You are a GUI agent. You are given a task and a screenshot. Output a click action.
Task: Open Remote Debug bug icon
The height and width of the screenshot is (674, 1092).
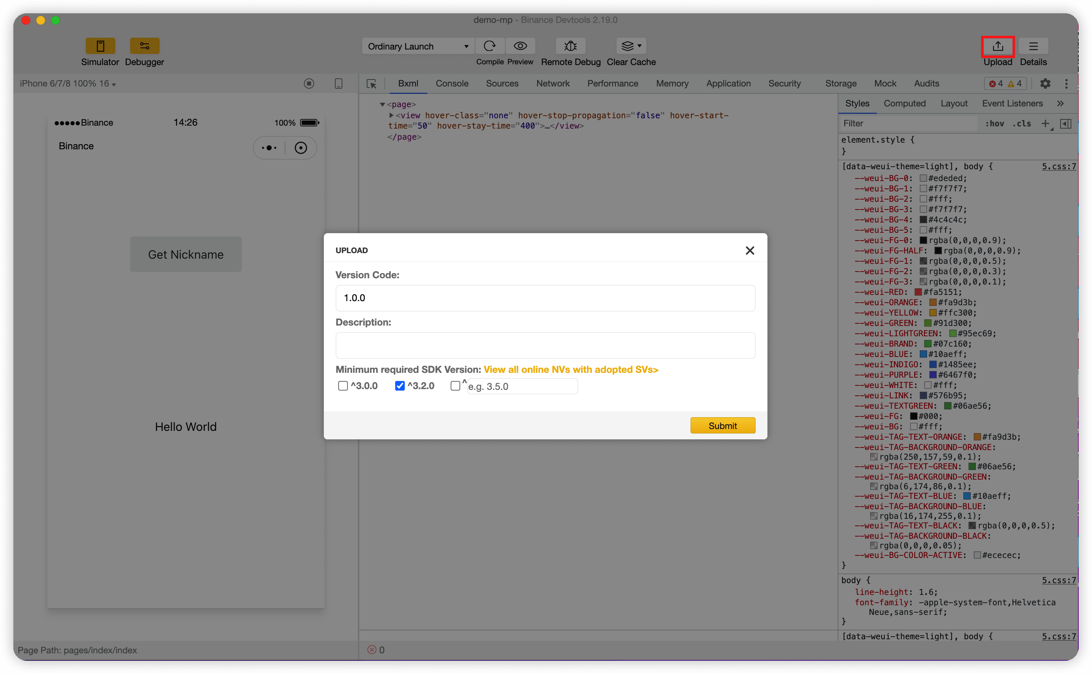click(570, 46)
